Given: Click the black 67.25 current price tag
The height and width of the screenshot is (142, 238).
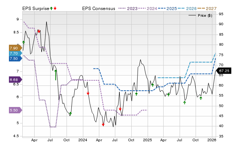Looking at the screenshot, I should (223, 71).
